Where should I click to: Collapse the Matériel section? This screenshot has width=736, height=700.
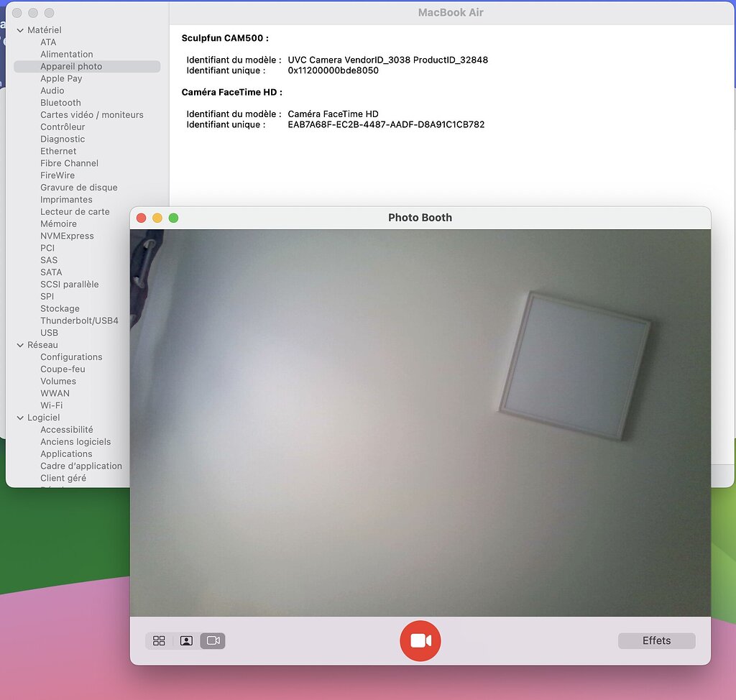20,29
